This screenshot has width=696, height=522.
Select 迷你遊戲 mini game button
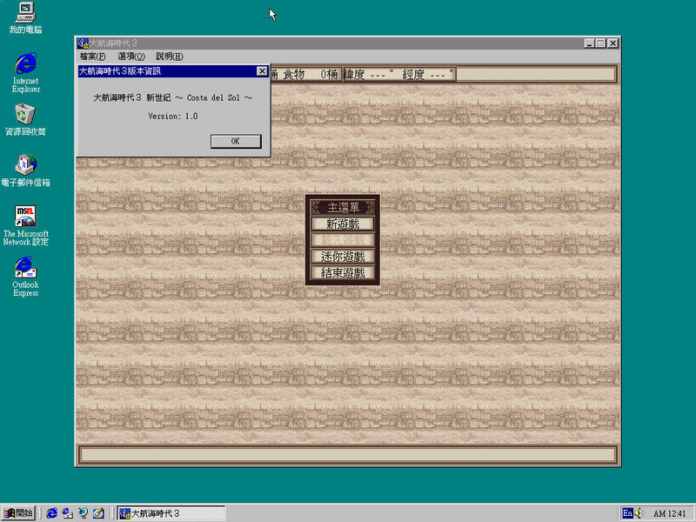point(342,257)
